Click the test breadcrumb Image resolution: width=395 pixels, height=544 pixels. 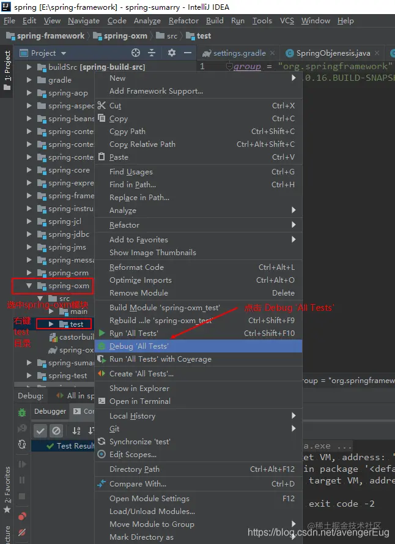coord(199,35)
